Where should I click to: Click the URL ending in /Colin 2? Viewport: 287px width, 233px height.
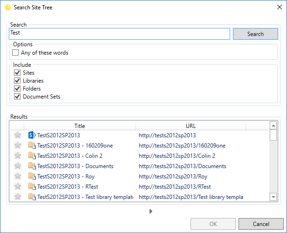(177, 156)
